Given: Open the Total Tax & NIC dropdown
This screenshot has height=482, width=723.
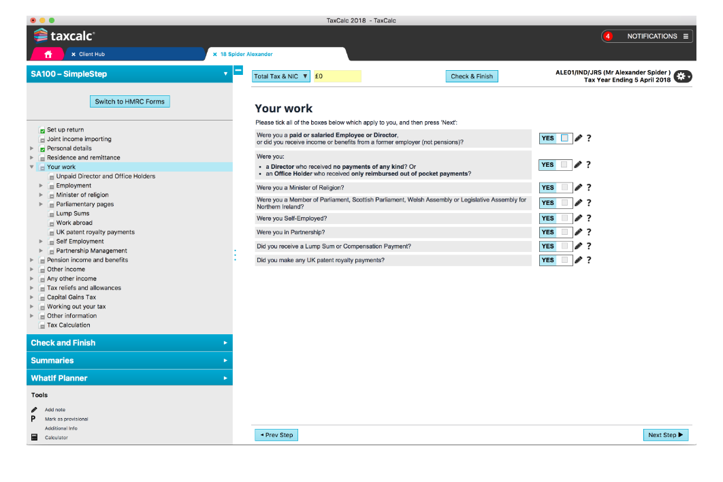Looking at the screenshot, I should pos(281,76).
